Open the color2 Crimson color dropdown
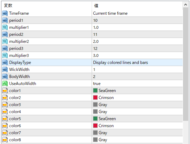The height and width of the screenshot is (144, 190). point(137,98)
